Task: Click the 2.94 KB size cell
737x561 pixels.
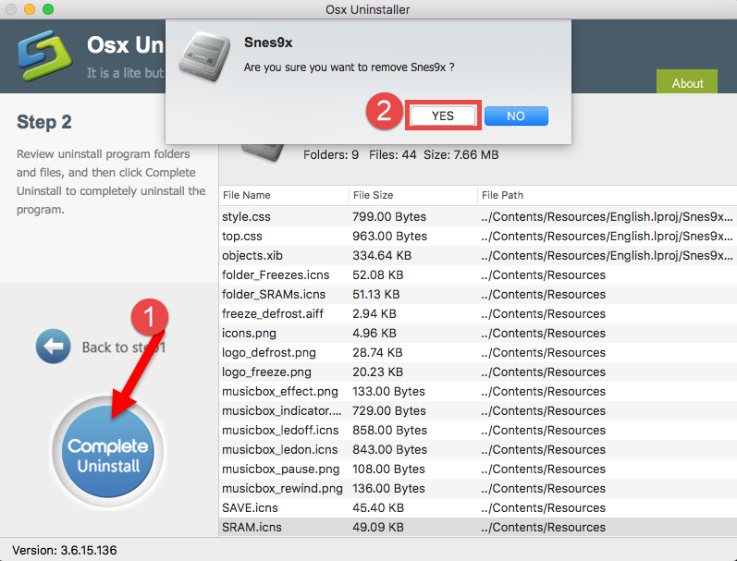Action: pos(375,313)
